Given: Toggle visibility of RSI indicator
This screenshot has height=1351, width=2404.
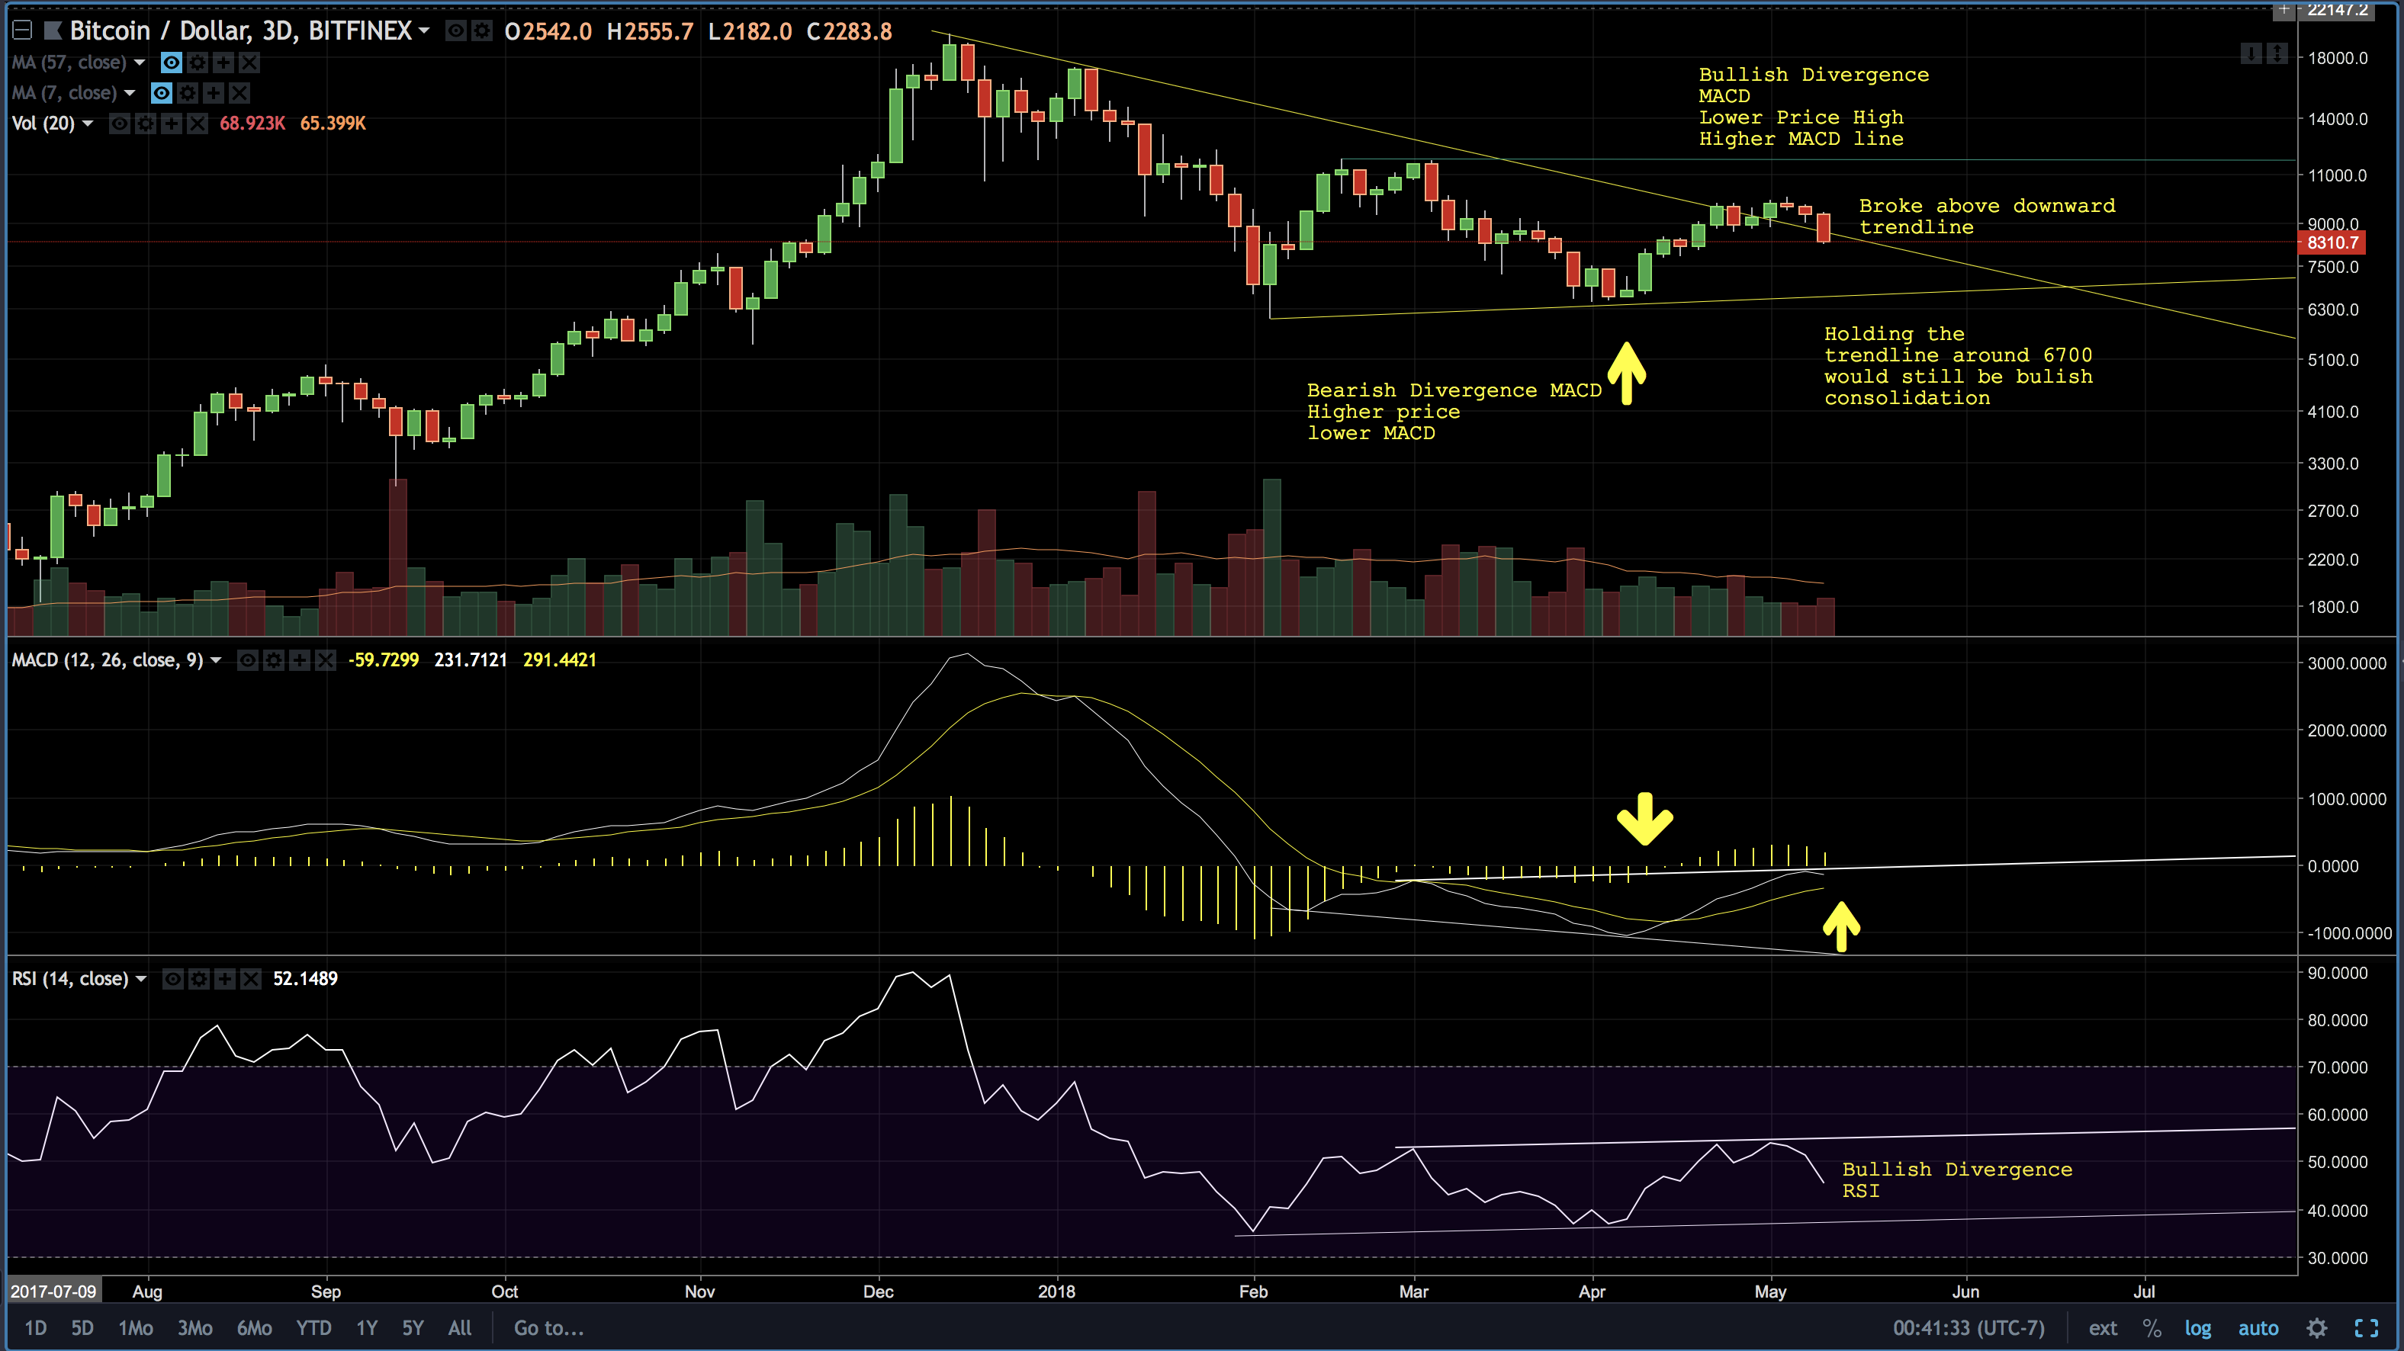Looking at the screenshot, I should click(172, 979).
